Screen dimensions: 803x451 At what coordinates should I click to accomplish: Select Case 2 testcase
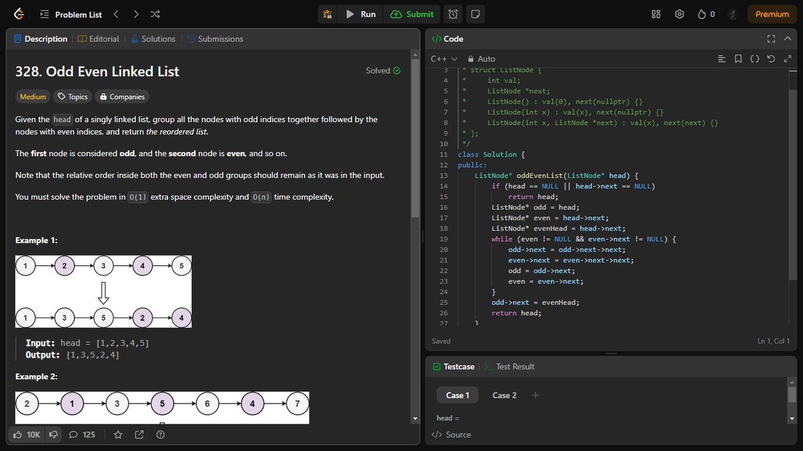tap(505, 395)
